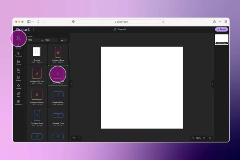Image resolution: width=240 pixels, height=160 pixels.
Task: Open the Templates panel
Action: pos(18,54)
